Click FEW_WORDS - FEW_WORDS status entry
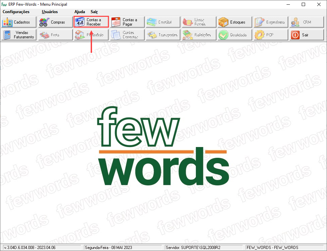 pos(272,247)
